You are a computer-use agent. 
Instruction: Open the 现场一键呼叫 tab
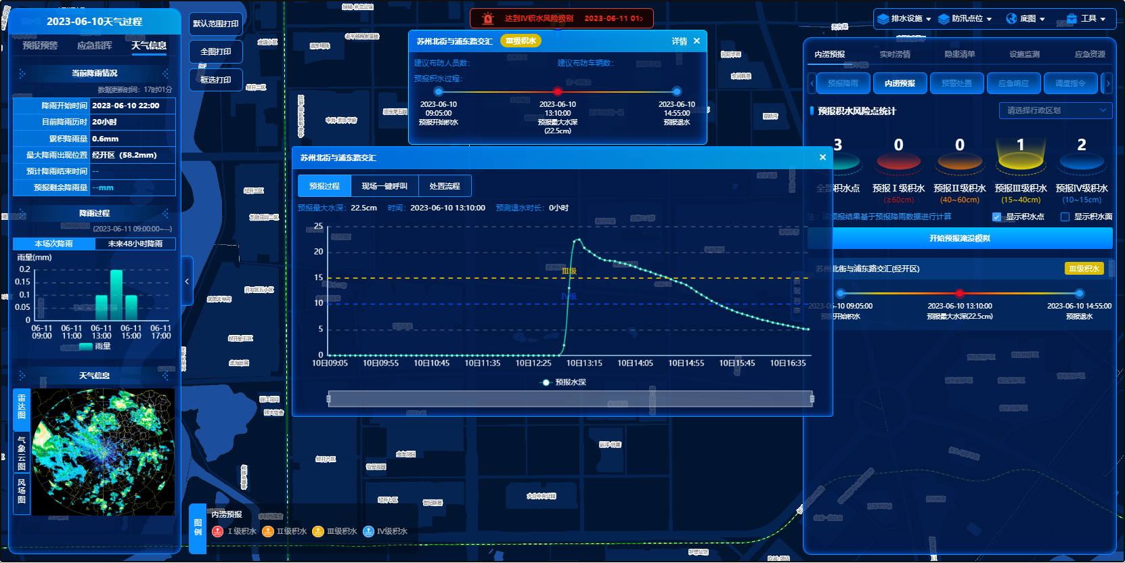pos(384,186)
